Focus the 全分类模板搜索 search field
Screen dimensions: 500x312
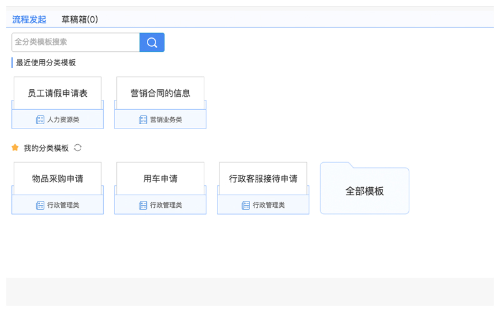pos(75,42)
